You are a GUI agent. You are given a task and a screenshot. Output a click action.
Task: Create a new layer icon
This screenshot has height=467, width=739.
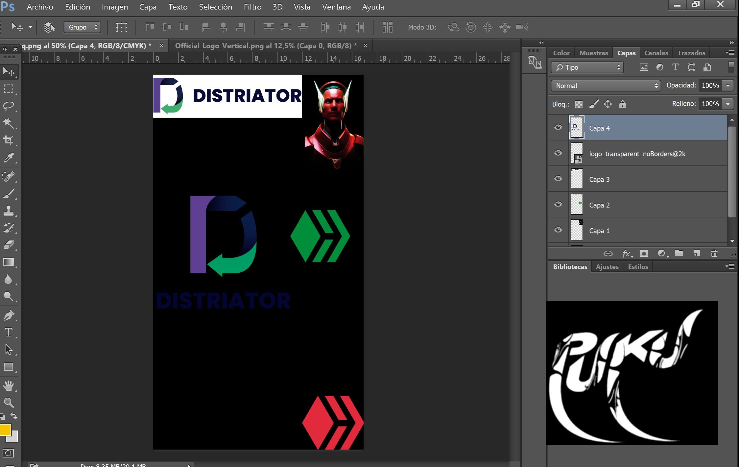[x=697, y=253]
